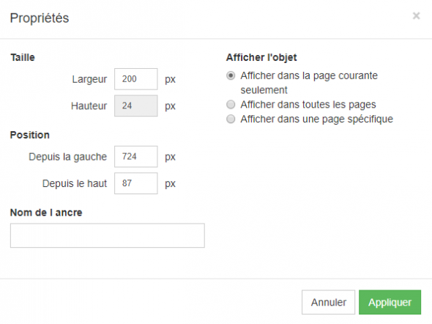Click the Taille section heading

click(x=23, y=58)
